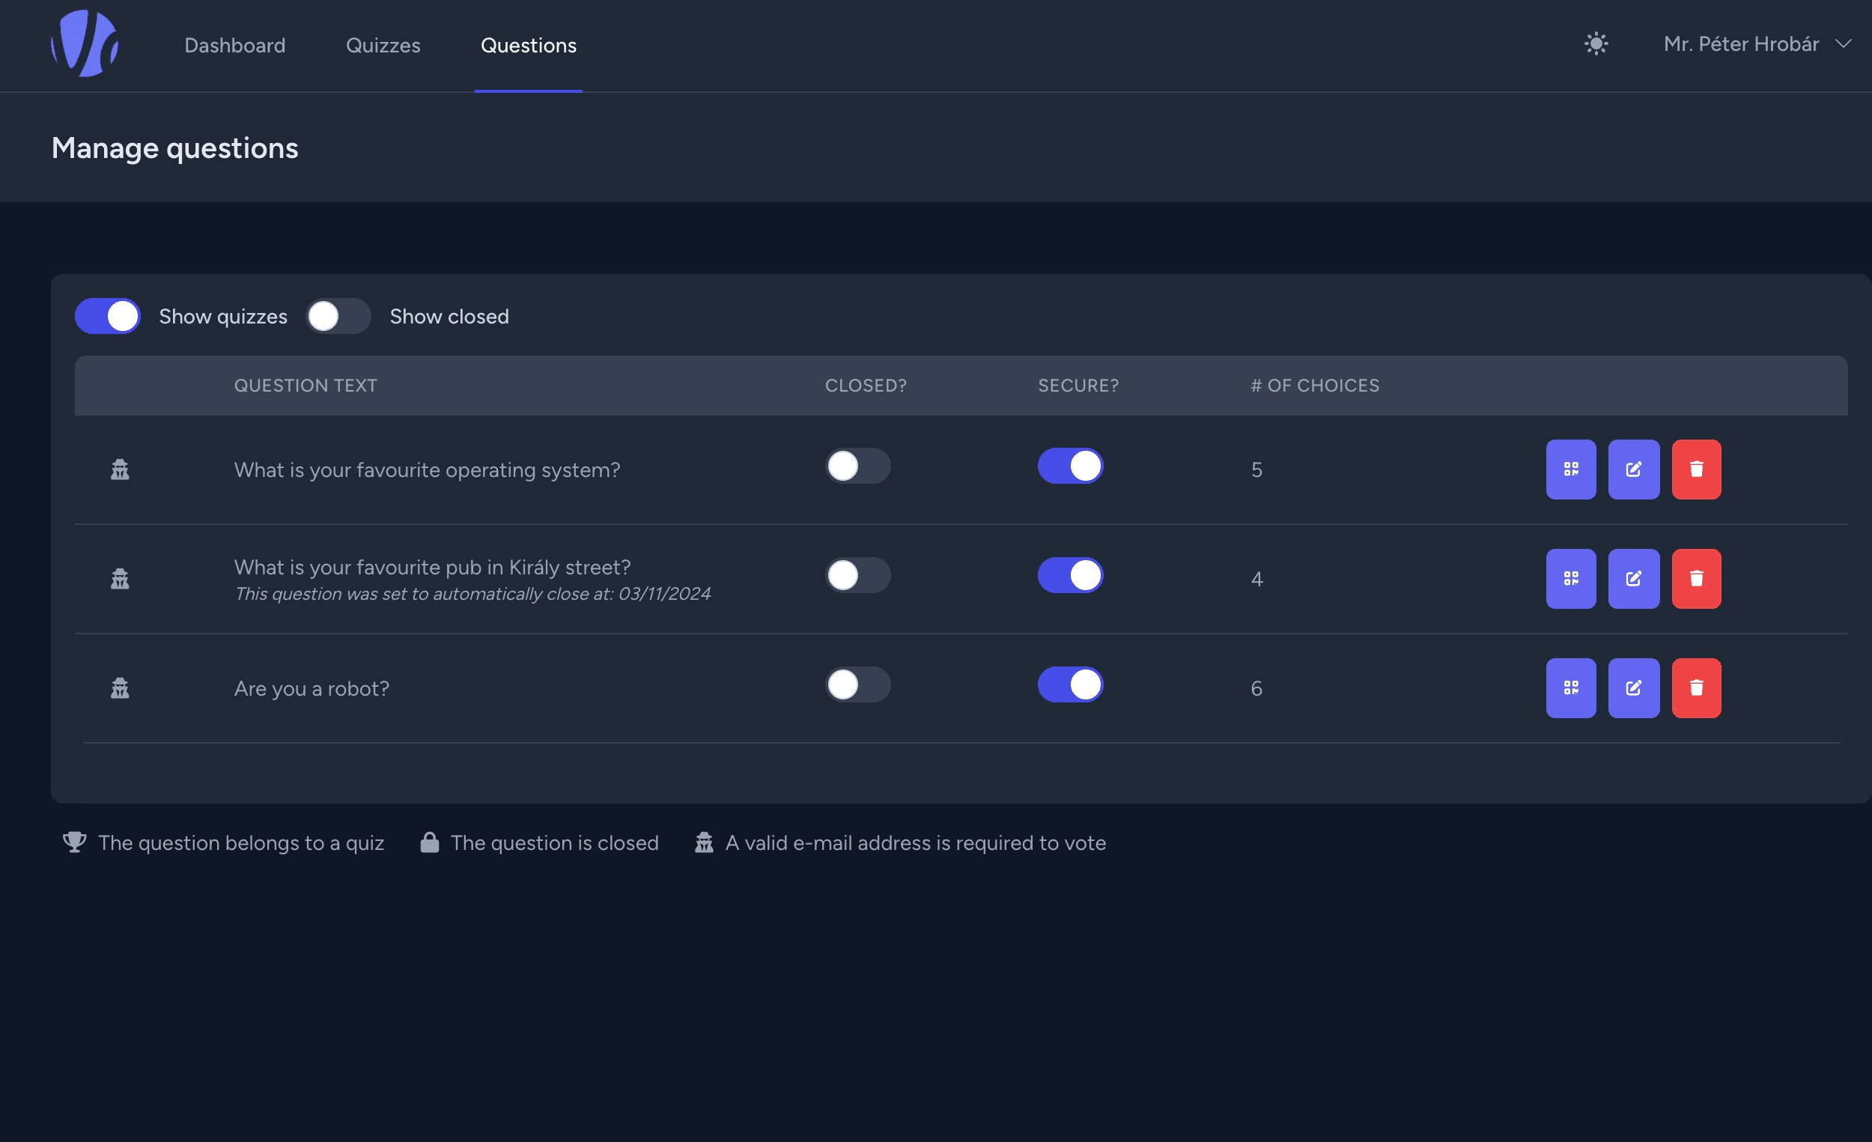
Task: Expand the user menu chevron
Action: (1843, 44)
